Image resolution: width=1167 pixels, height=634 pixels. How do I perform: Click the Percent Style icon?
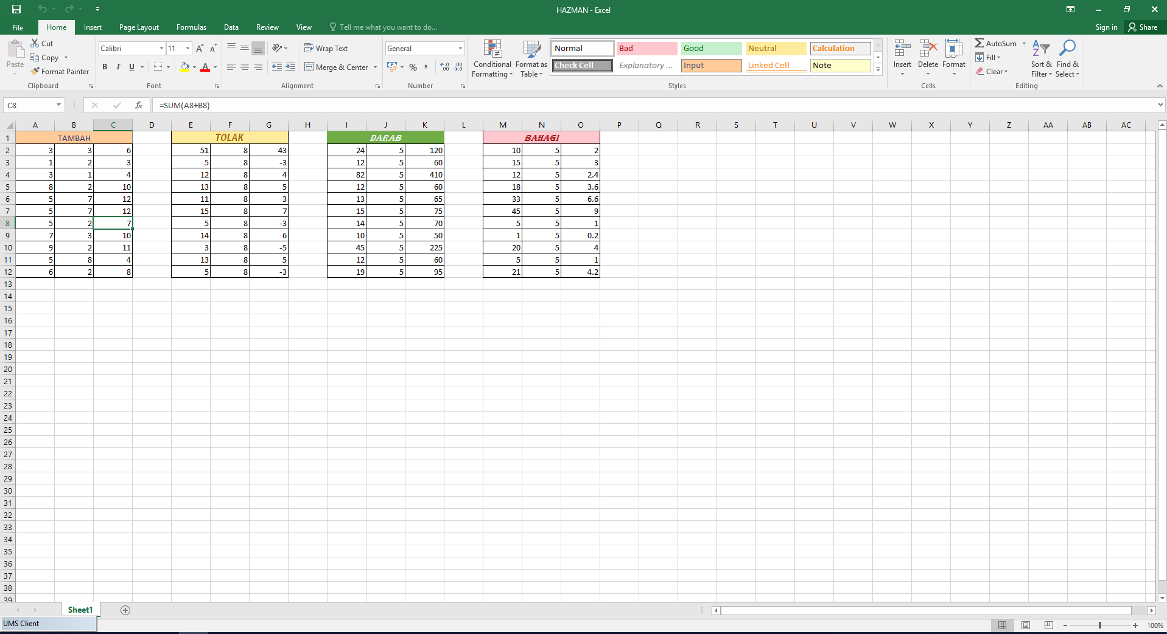tap(413, 67)
